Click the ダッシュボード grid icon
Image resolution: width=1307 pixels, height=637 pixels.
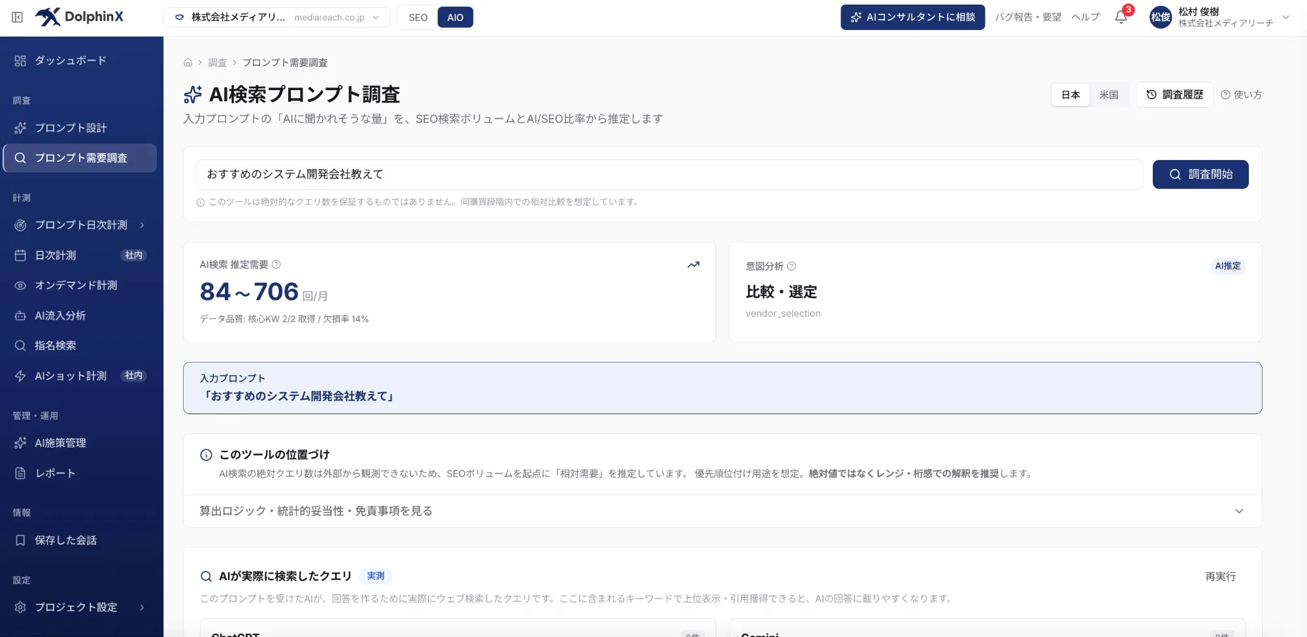coord(20,61)
